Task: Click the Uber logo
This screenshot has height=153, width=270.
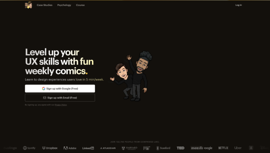Action: [x=238, y=148]
